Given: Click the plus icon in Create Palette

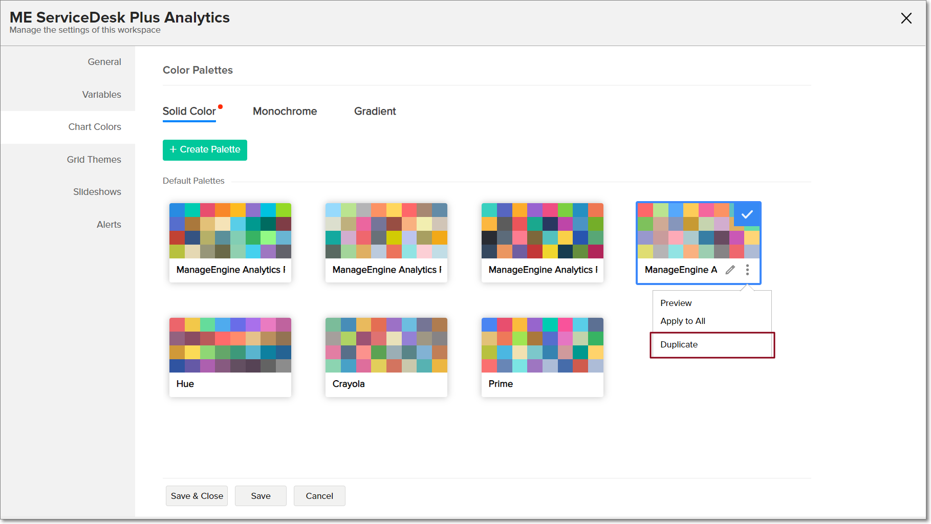Looking at the screenshot, I should [x=172, y=149].
